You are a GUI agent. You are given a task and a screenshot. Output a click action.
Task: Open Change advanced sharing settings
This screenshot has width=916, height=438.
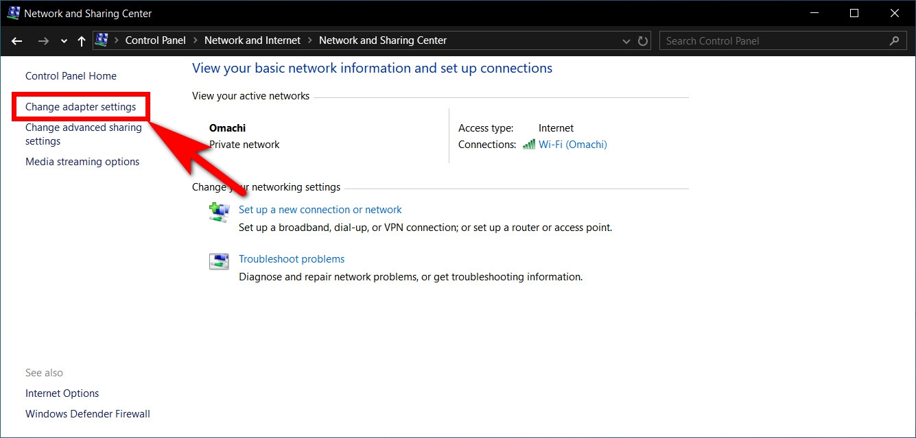(84, 134)
